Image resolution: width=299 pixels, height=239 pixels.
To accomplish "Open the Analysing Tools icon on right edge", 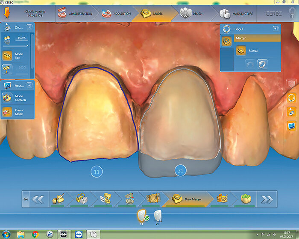I will (x=291, y=126).
